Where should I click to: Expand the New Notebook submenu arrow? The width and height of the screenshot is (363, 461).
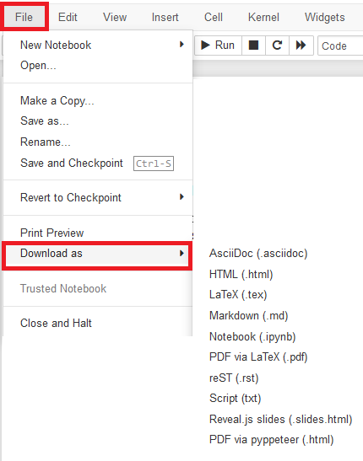181,45
